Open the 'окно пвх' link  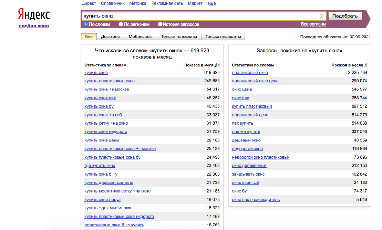pyautogui.click(x=241, y=98)
